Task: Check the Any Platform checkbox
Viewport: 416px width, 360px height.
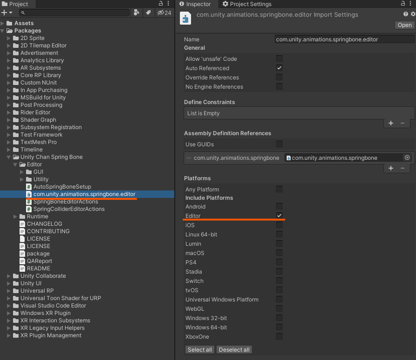Action: pyautogui.click(x=279, y=189)
